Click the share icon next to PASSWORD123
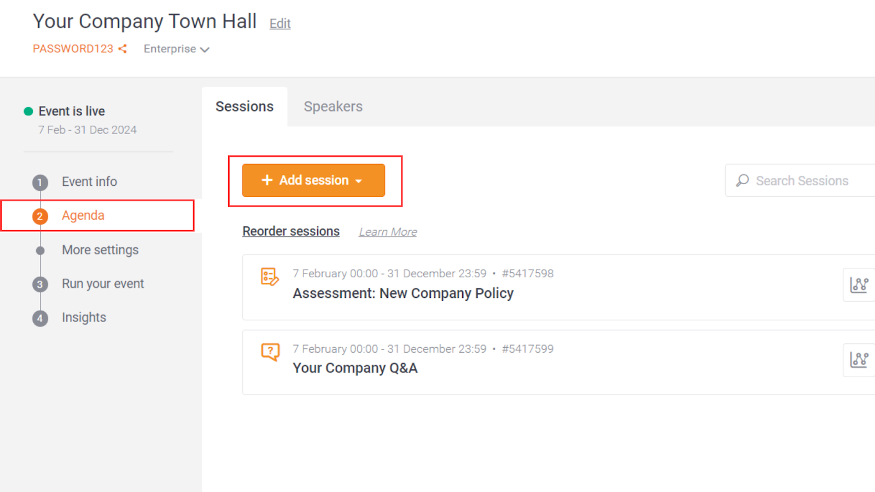Image resolution: width=875 pixels, height=492 pixels. [x=122, y=49]
